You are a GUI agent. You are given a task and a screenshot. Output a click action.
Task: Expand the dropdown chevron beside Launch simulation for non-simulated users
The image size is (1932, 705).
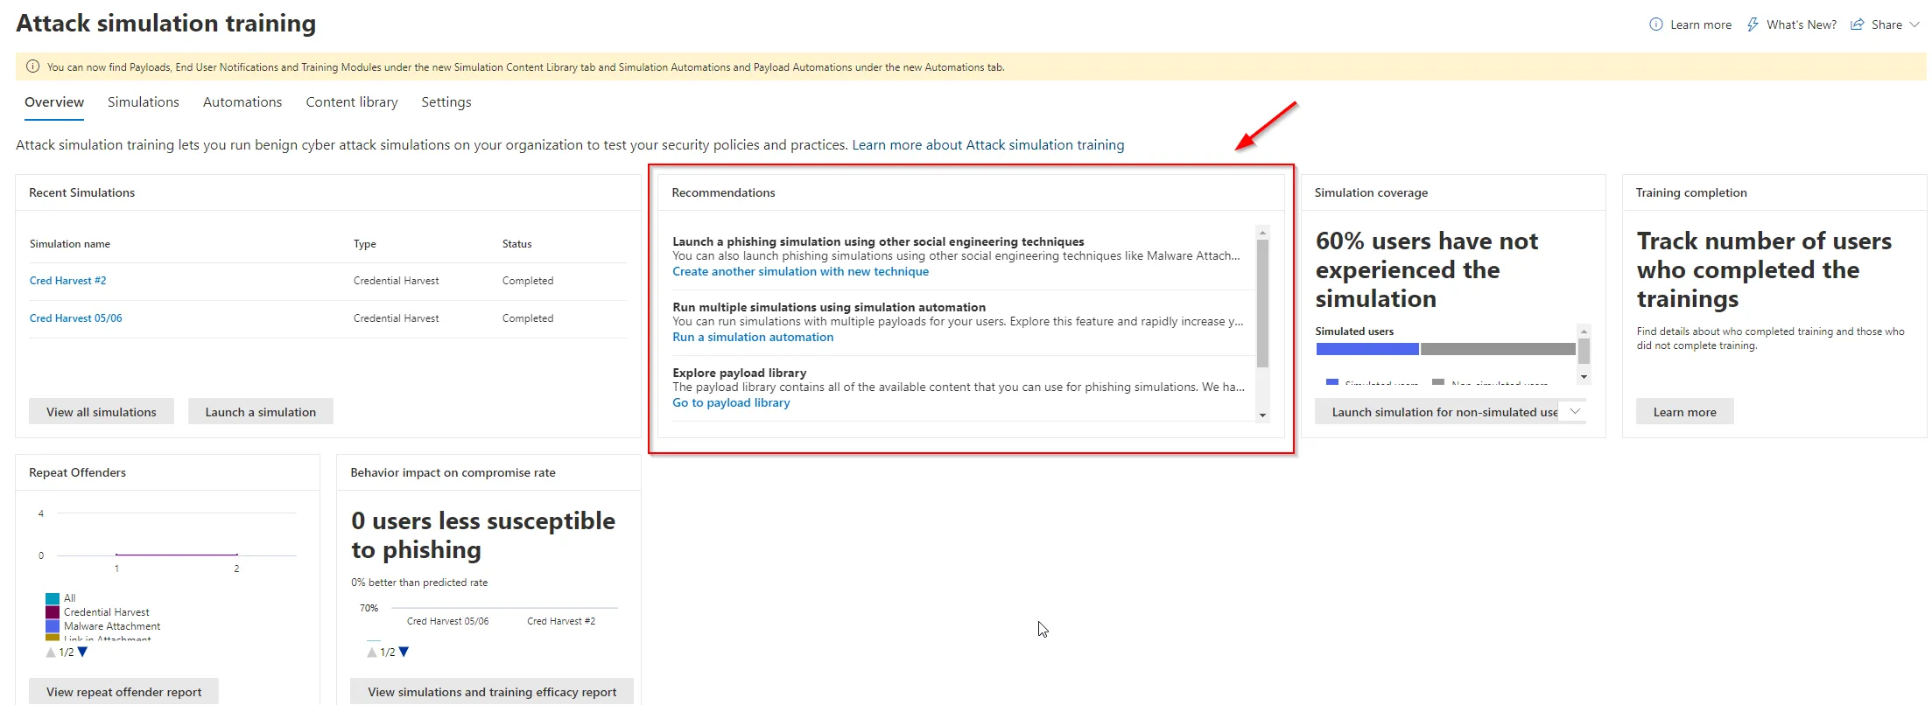tap(1576, 412)
